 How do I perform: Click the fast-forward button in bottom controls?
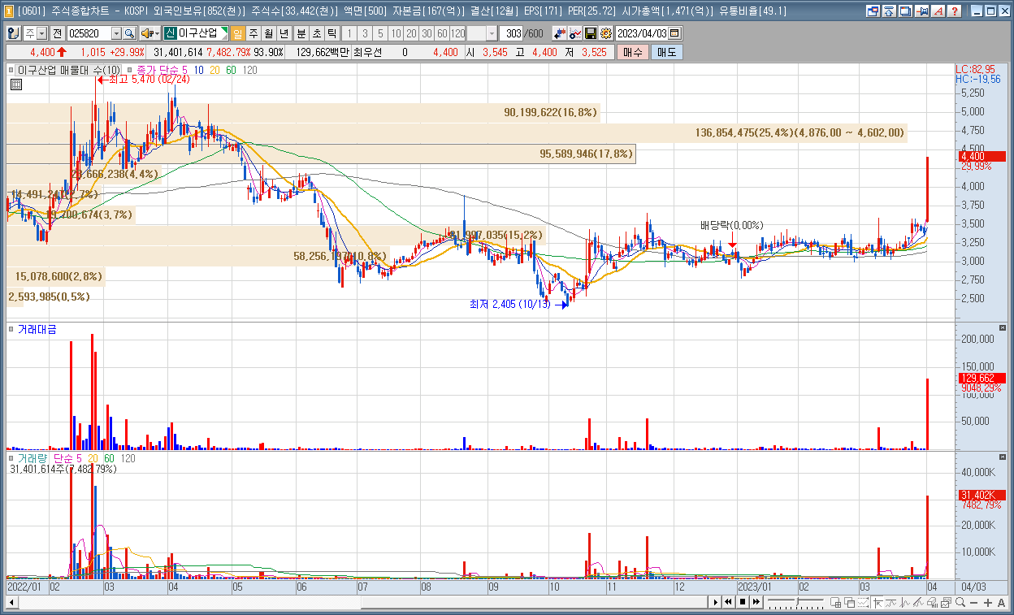[x=756, y=603]
